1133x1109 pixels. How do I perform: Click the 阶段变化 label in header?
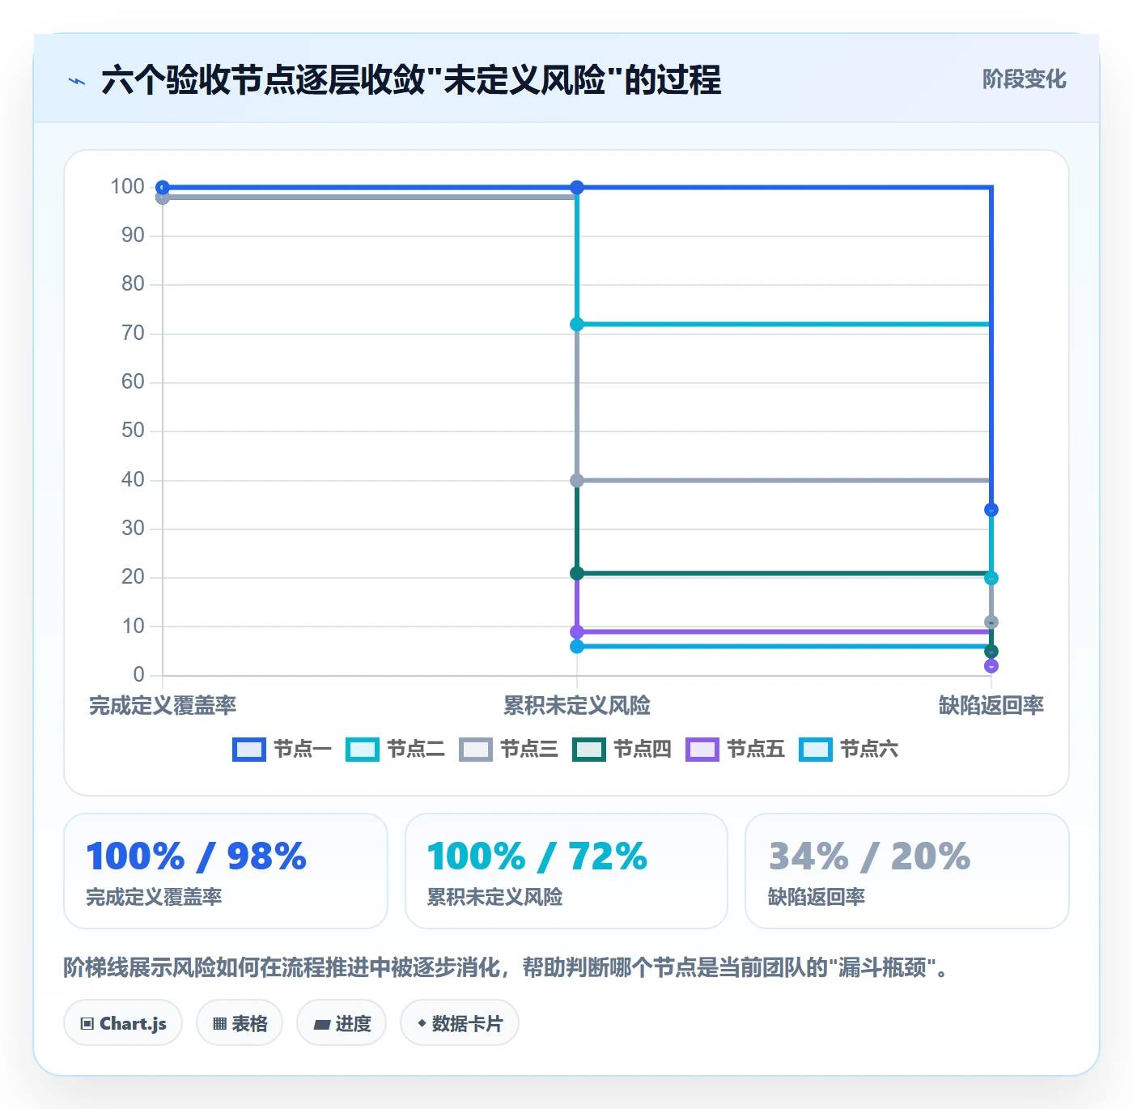[x=1024, y=79]
